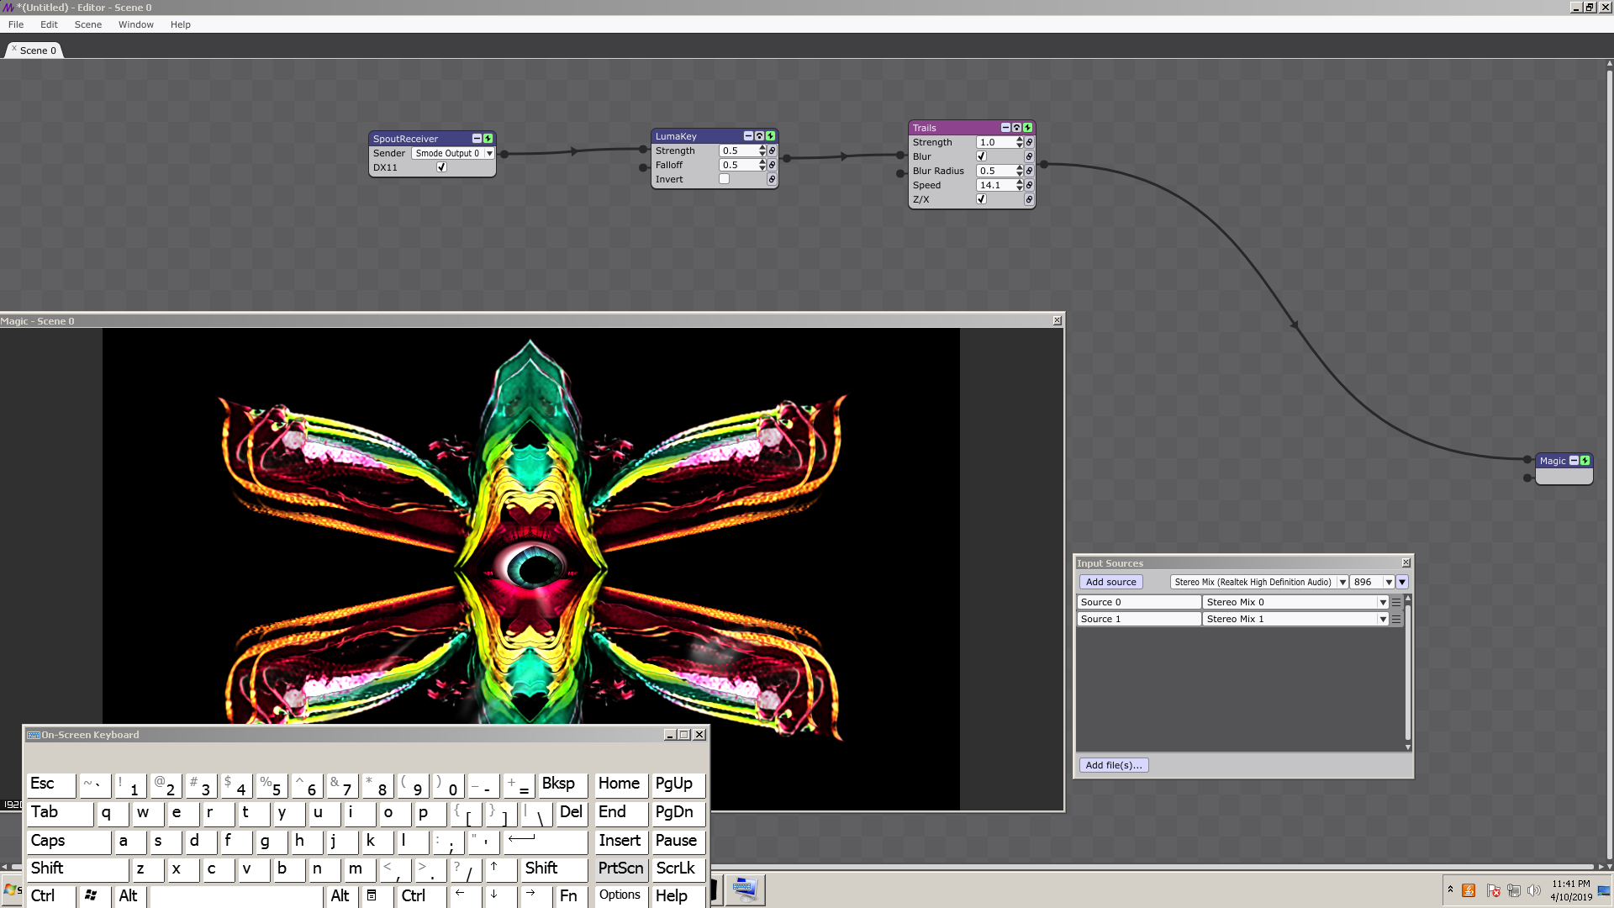
Task: Open the Window menu
Action: tap(136, 24)
